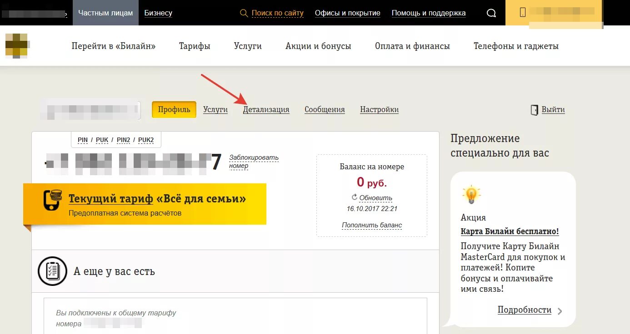The height and width of the screenshot is (334, 630).
Task: Open Оплата и финансы menu
Action: click(x=412, y=46)
